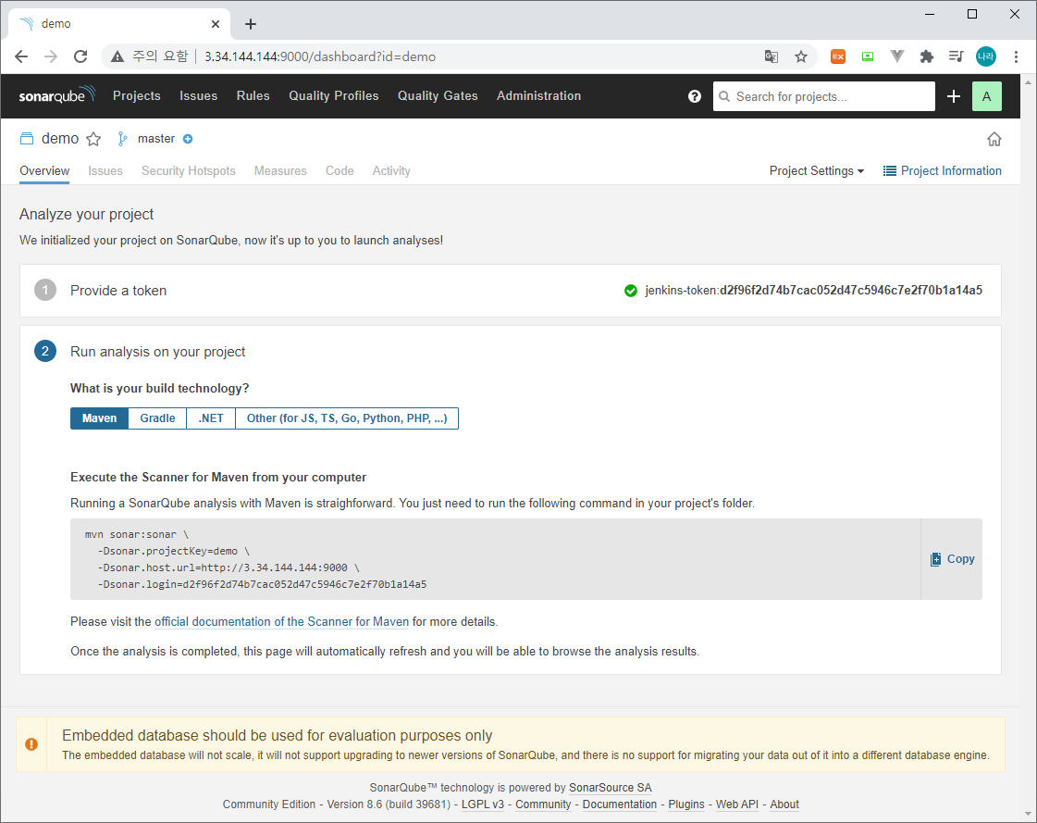1037x823 pixels.
Task: Open Quality Profiles menu
Action: tap(333, 96)
